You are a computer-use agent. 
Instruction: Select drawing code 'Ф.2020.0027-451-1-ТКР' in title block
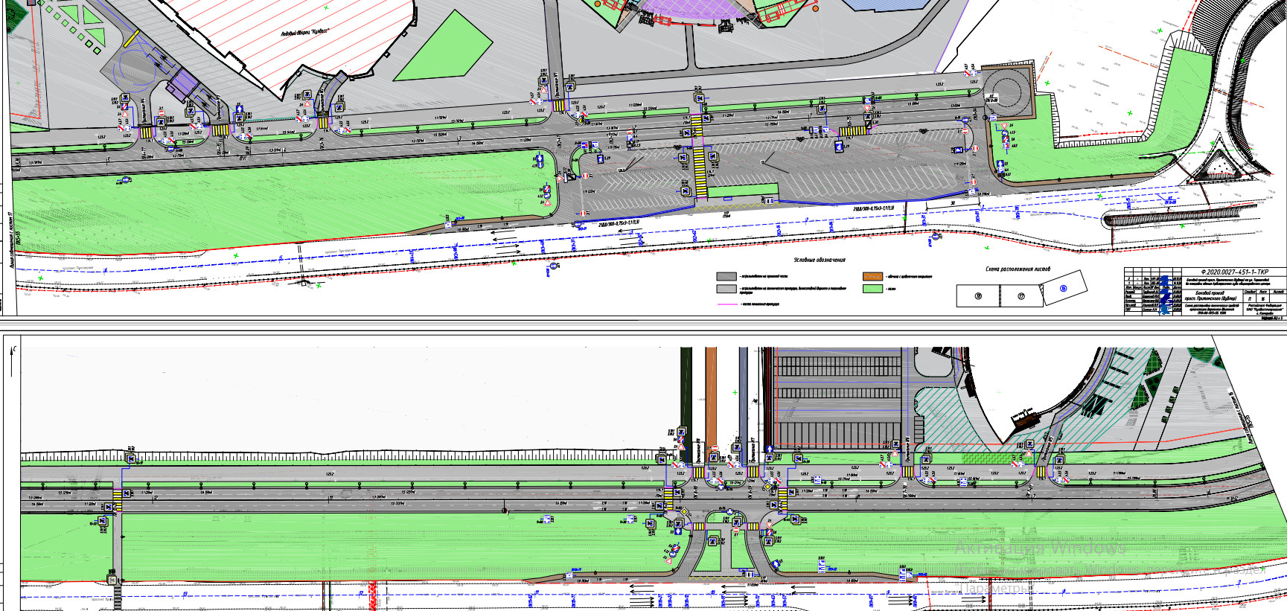[1234, 272]
